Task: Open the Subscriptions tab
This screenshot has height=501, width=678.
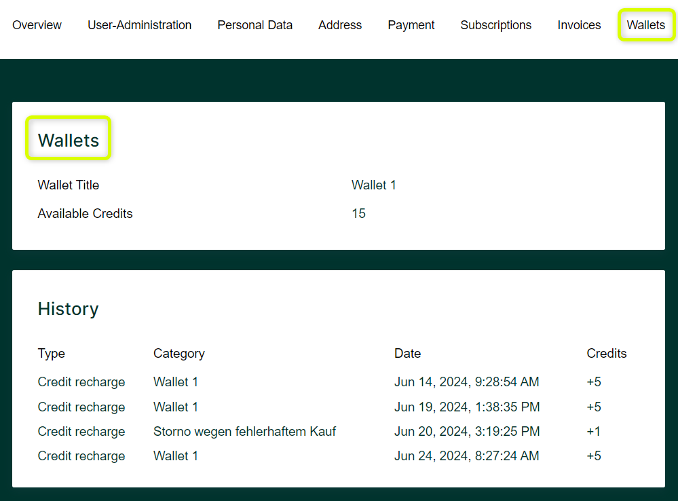Action: (495, 25)
